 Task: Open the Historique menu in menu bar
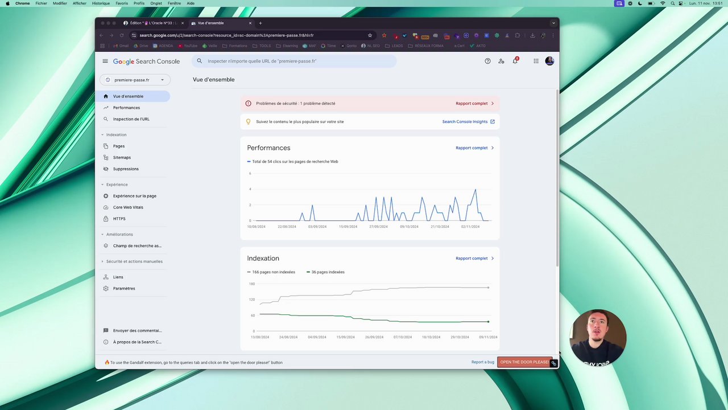(x=101, y=3)
